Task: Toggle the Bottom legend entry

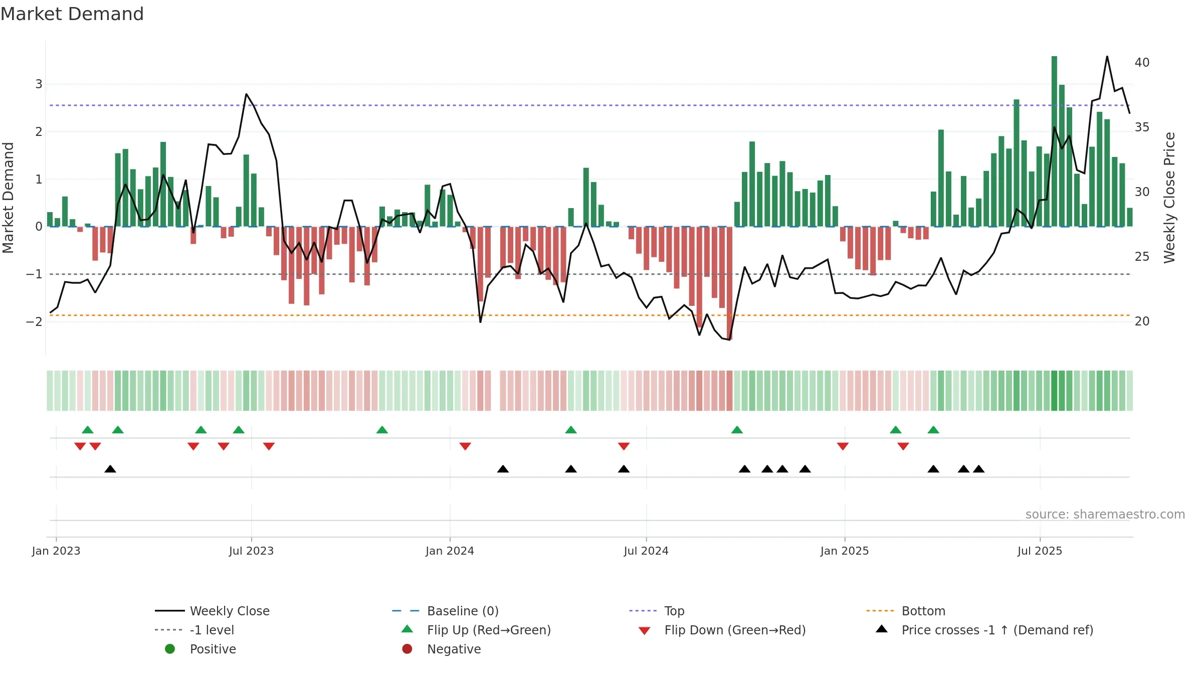Action: click(906, 611)
